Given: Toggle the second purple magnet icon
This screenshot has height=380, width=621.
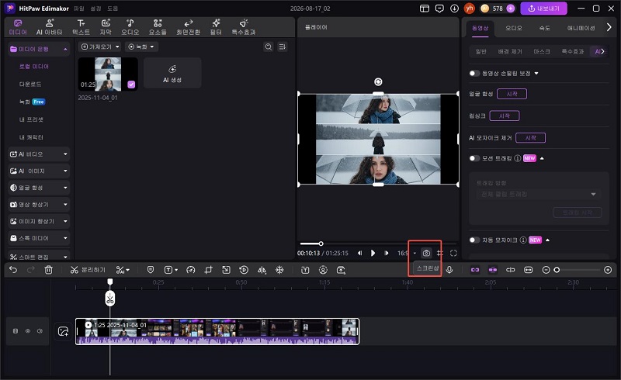Looking at the screenshot, I should pos(493,270).
